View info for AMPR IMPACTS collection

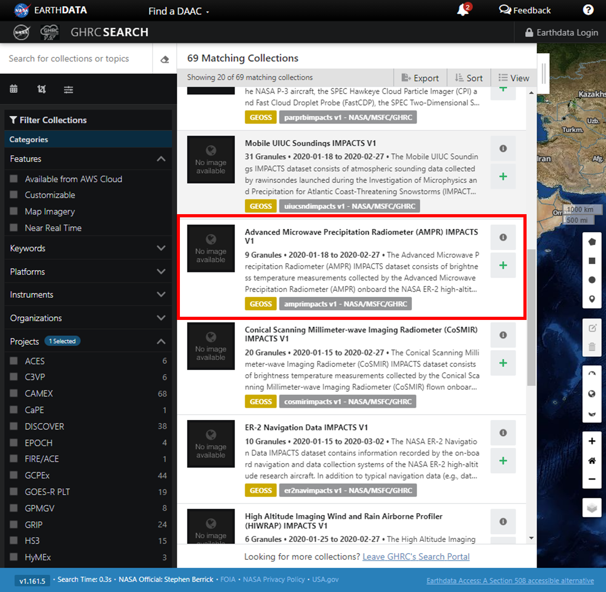click(x=503, y=237)
